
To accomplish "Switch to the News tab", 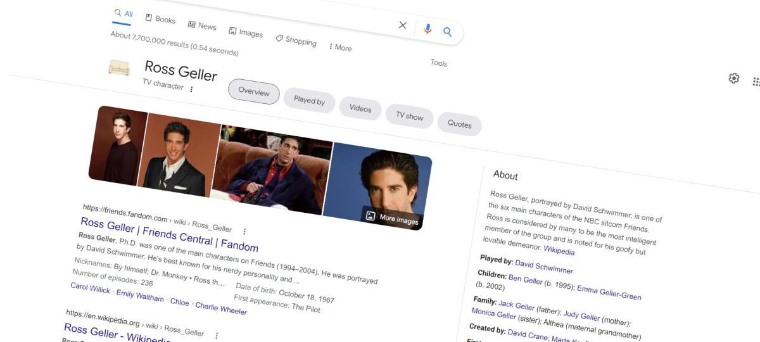I will click(202, 25).
